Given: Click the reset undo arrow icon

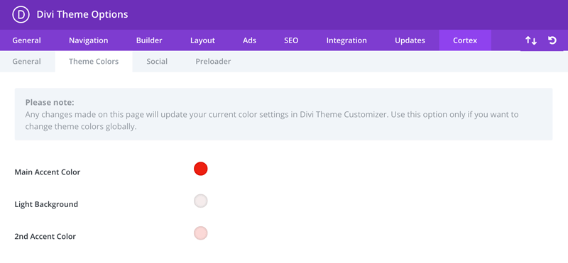Looking at the screenshot, I should 552,40.
